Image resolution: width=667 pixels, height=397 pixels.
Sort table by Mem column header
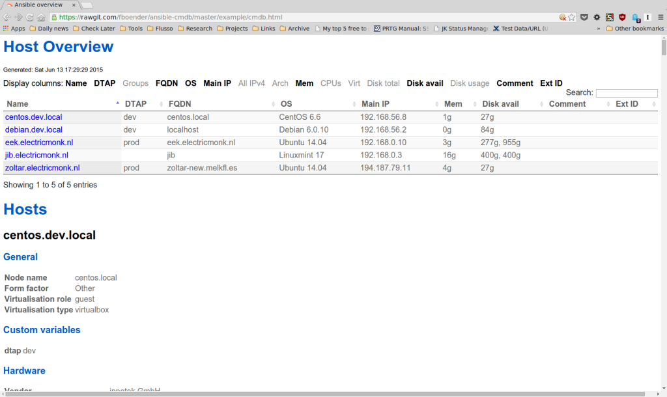453,104
